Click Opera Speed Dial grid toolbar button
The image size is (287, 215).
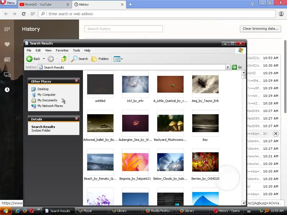33,14
